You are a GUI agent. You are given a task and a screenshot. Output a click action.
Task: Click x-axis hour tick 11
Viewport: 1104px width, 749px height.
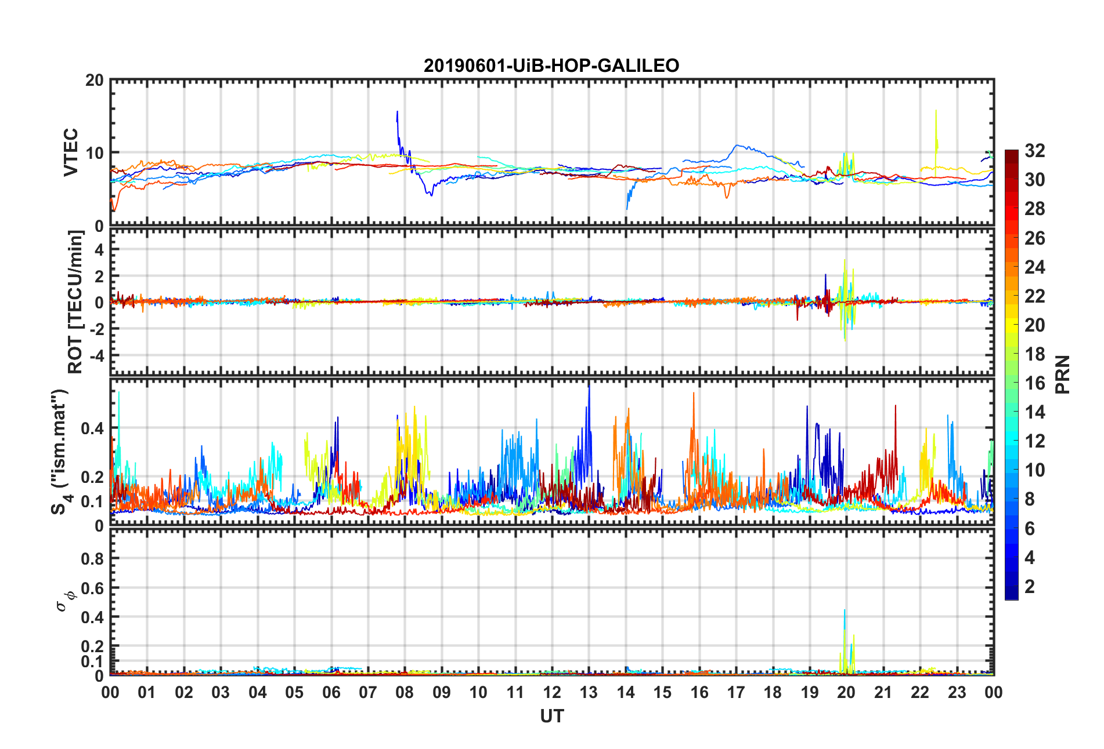515,692
